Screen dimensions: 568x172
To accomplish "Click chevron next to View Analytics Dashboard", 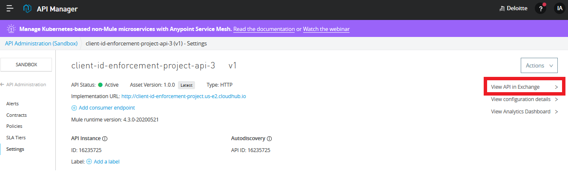I will pyautogui.click(x=556, y=112).
